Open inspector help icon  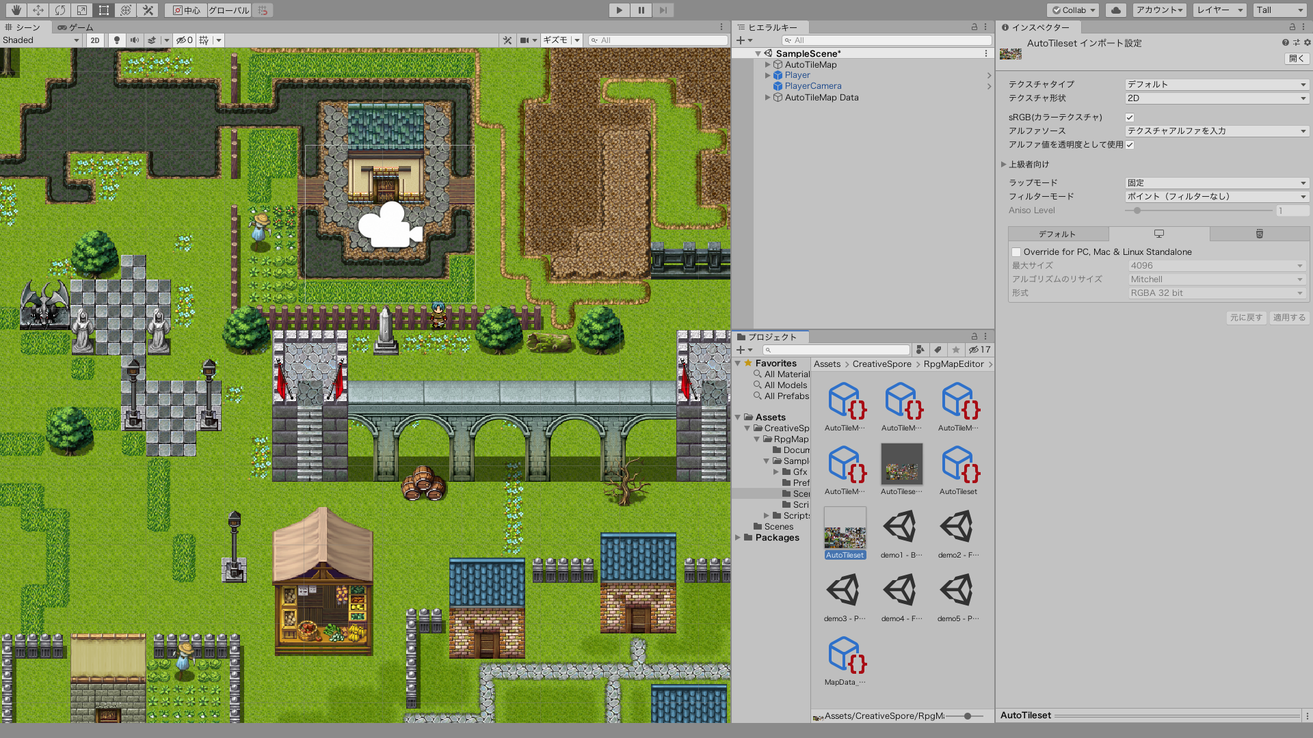point(1286,42)
